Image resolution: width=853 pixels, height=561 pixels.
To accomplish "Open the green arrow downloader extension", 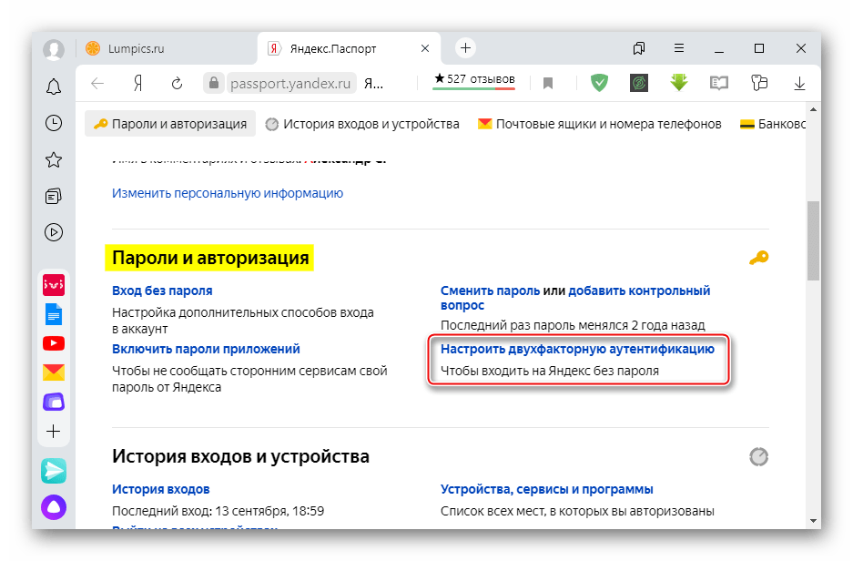I will (x=678, y=83).
